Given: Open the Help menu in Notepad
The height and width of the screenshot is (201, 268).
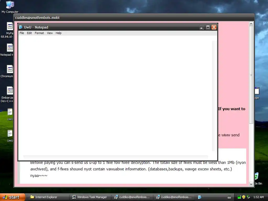Looking at the screenshot, I should pyautogui.click(x=58, y=33).
